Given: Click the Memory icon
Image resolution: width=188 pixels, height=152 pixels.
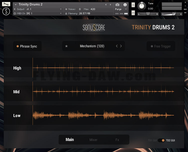Looking at the screenshot, I should (66, 13).
